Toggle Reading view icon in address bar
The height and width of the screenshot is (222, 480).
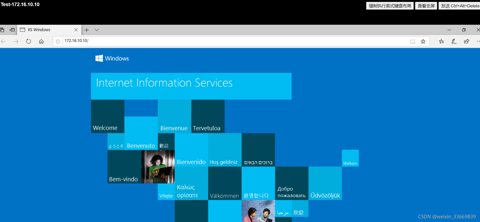pyautogui.click(x=413, y=42)
